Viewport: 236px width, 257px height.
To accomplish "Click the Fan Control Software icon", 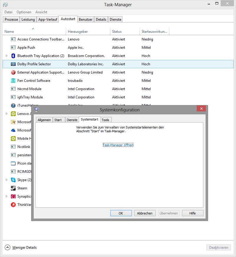I will pyautogui.click(x=13, y=81).
